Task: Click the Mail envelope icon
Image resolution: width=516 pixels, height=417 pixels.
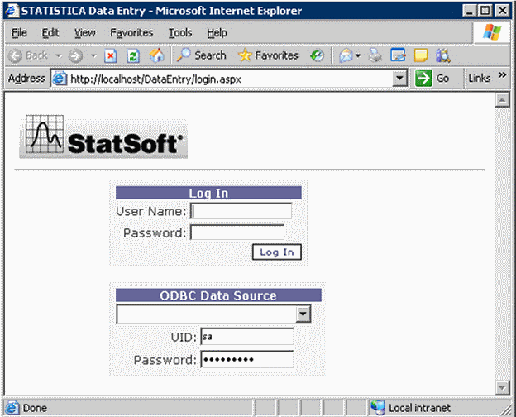Action: 346,55
